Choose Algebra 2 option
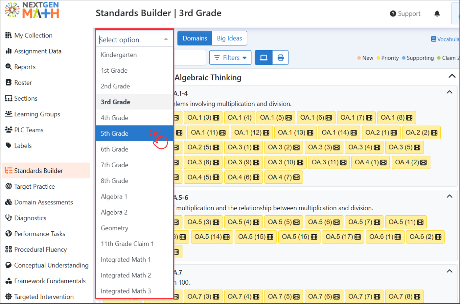 point(134,212)
